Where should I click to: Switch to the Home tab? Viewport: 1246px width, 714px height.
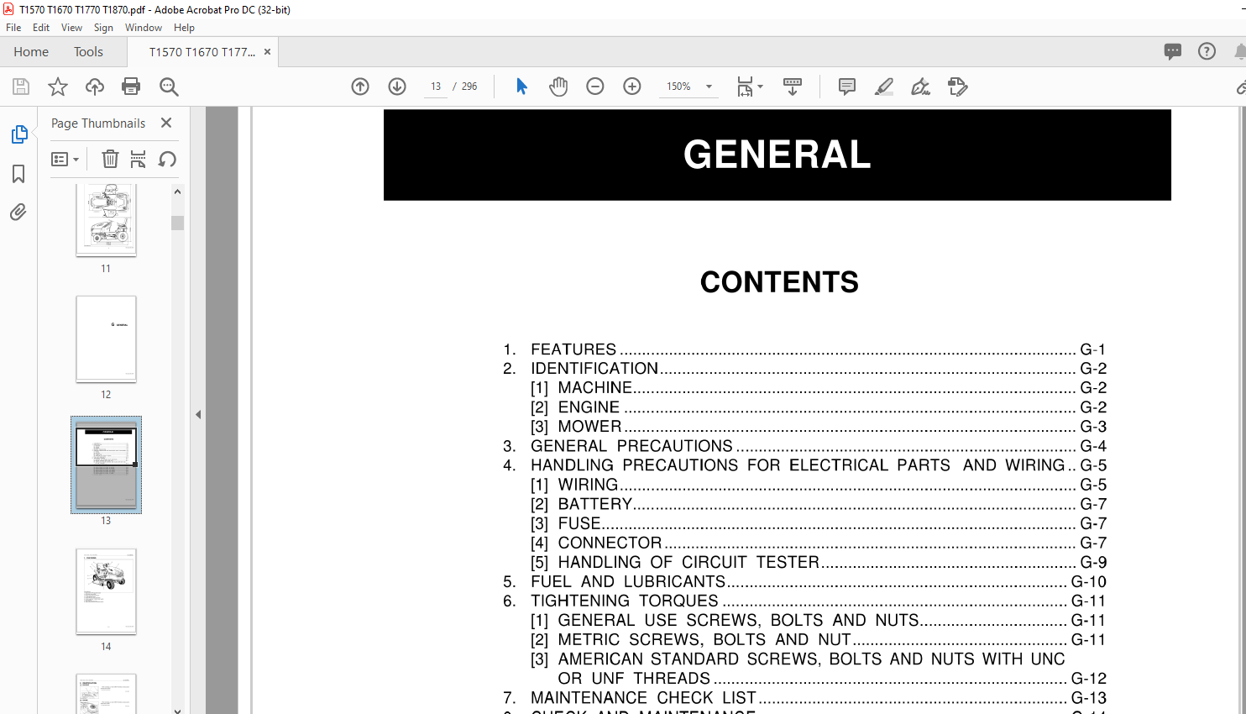[x=31, y=52]
